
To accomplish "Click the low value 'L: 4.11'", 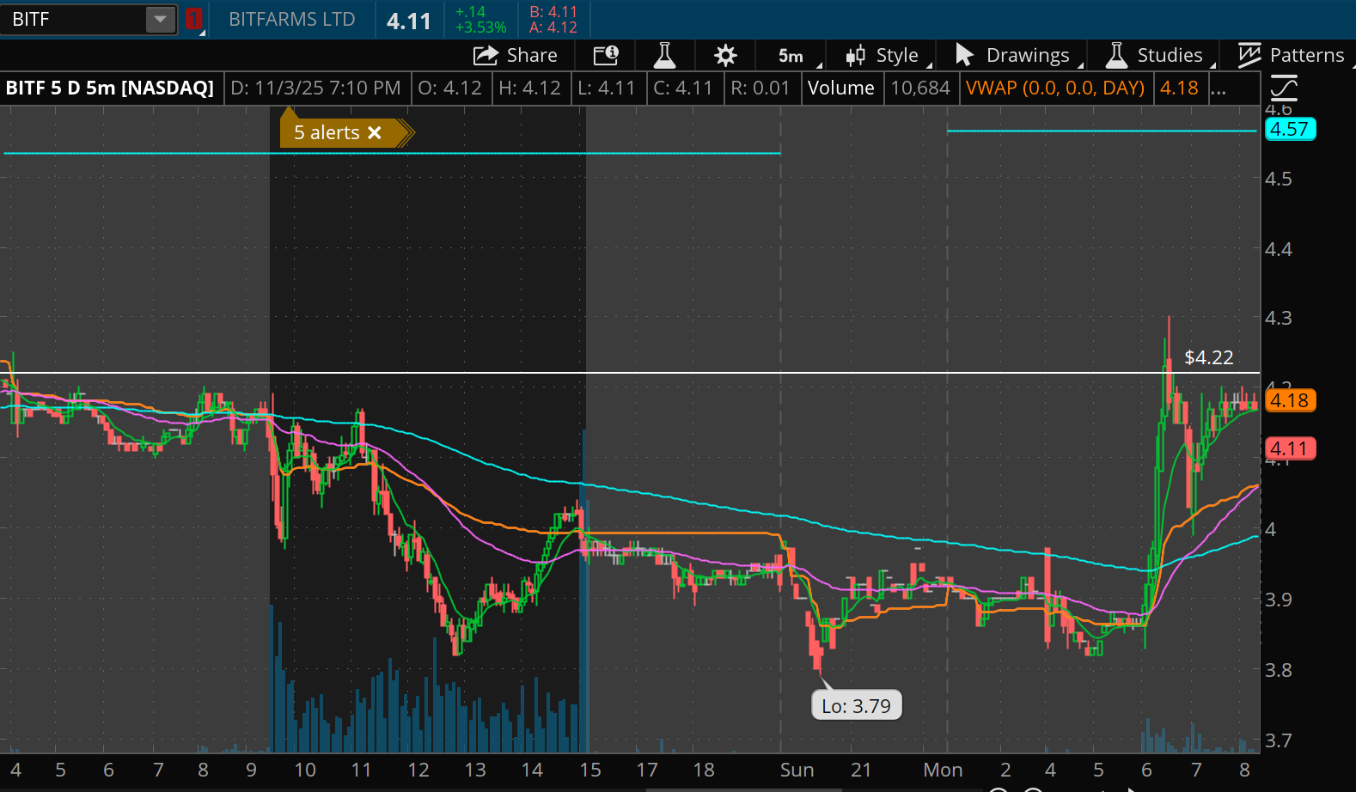I will pyautogui.click(x=607, y=88).
